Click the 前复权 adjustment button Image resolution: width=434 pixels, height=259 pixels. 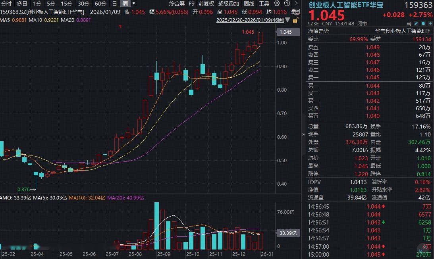206,4
